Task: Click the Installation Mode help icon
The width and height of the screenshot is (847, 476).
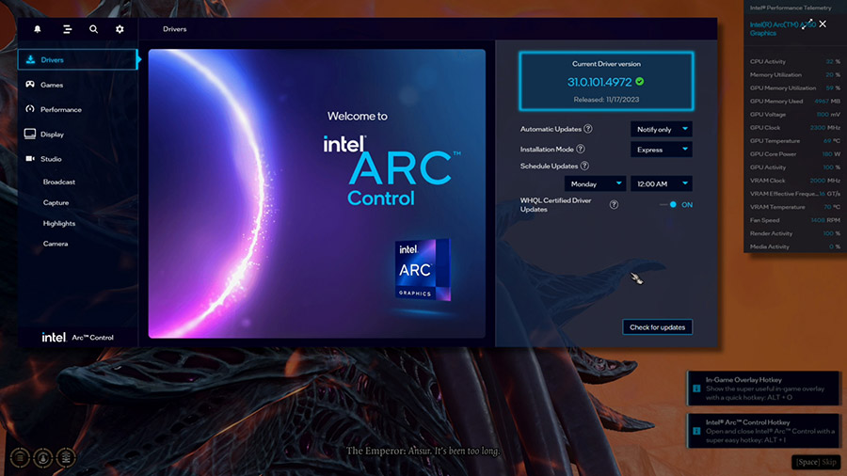Action: click(580, 149)
